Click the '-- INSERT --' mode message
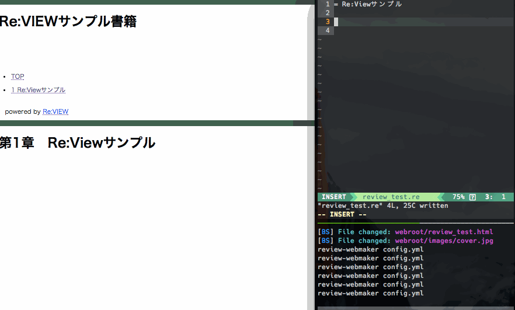The width and height of the screenshot is (515, 310). pyautogui.click(x=342, y=214)
